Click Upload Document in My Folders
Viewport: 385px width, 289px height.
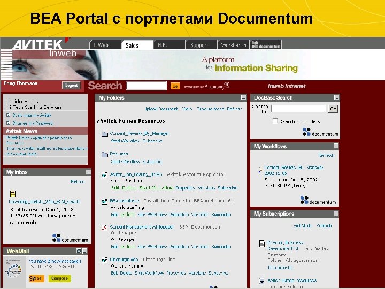pyautogui.click(x=161, y=109)
